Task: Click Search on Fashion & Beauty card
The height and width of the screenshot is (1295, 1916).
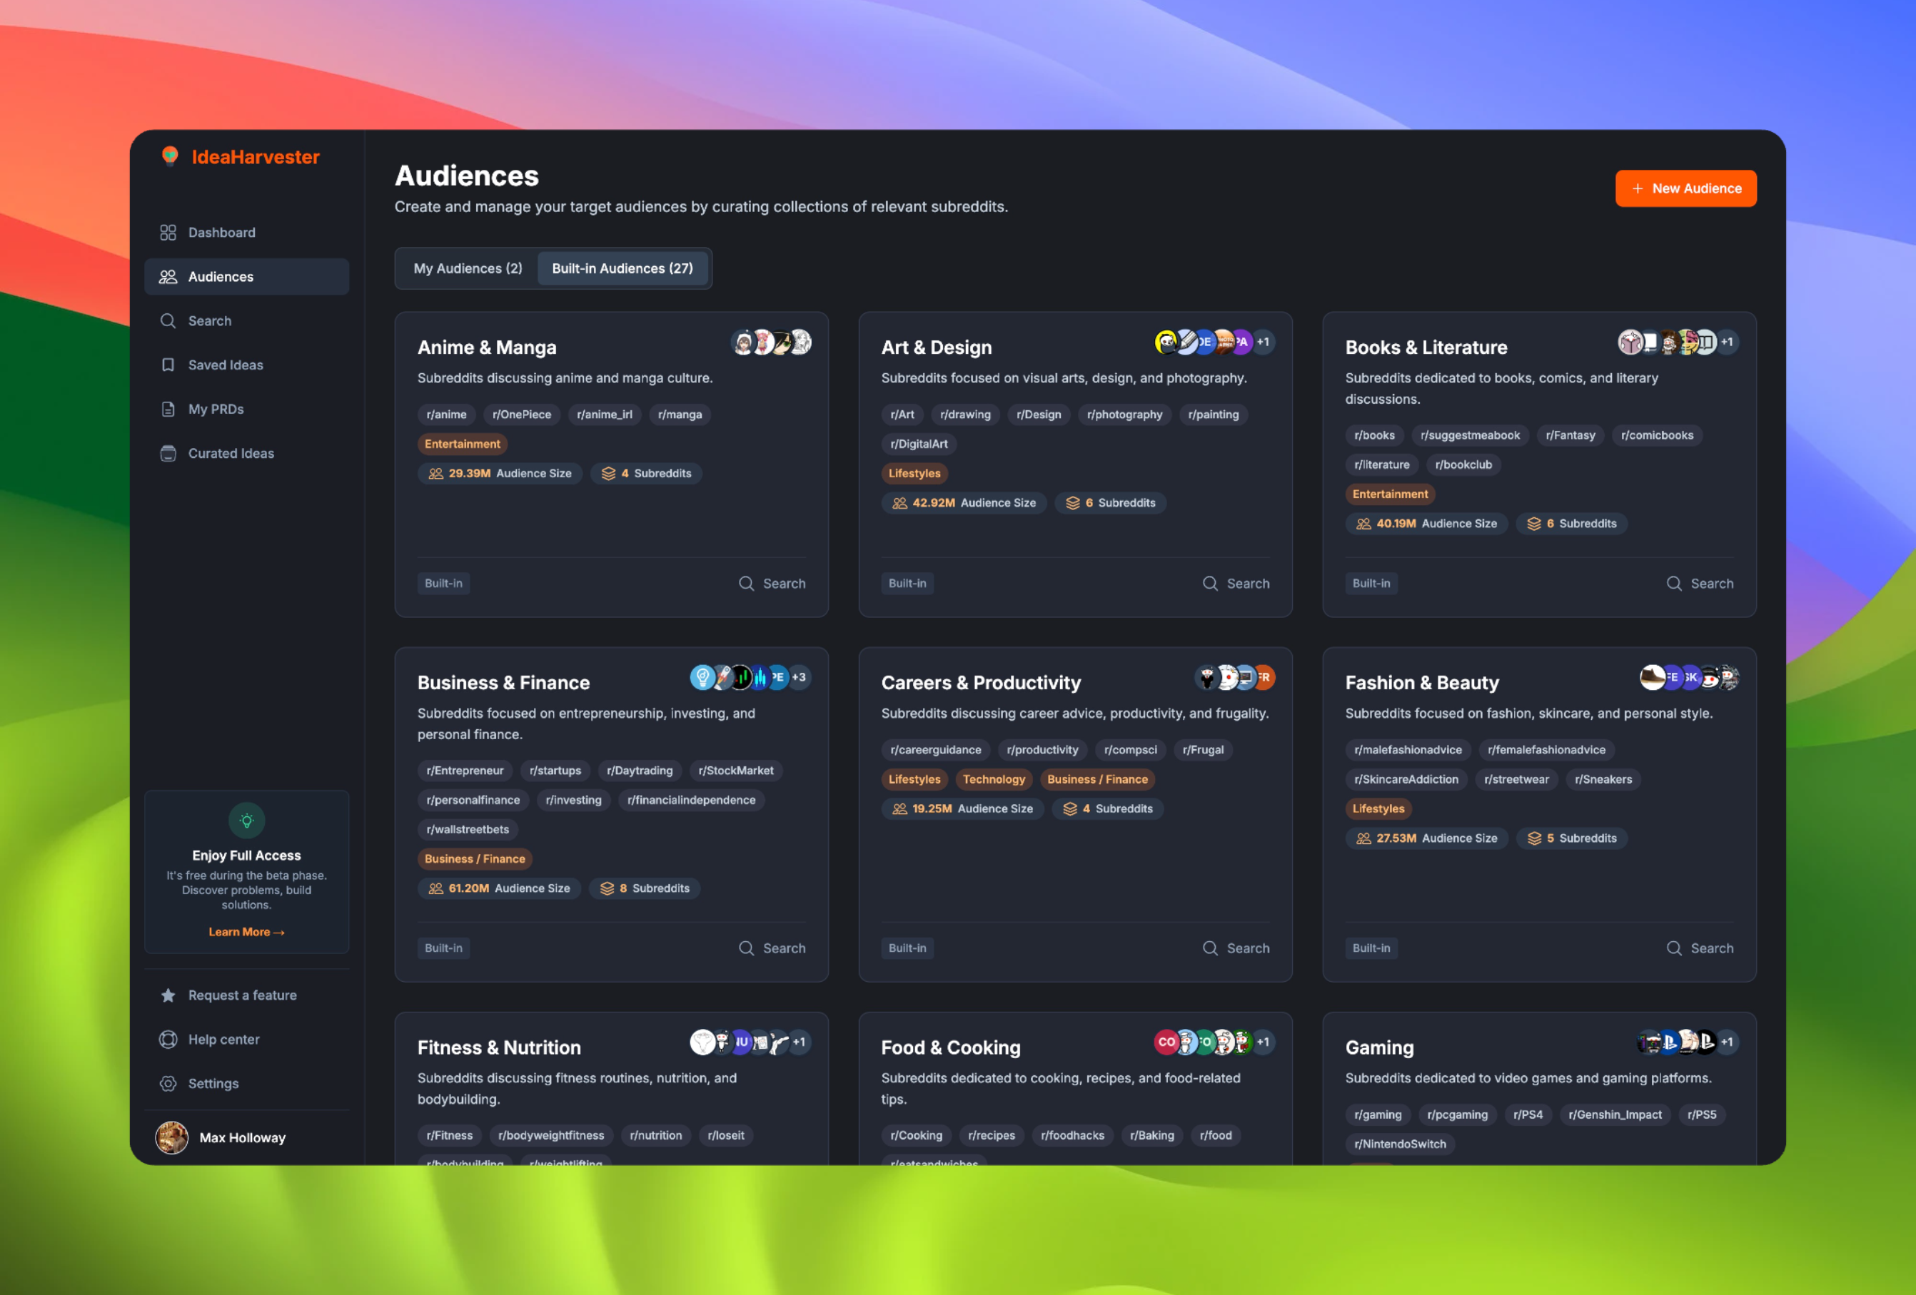Action: coord(1699,948)
